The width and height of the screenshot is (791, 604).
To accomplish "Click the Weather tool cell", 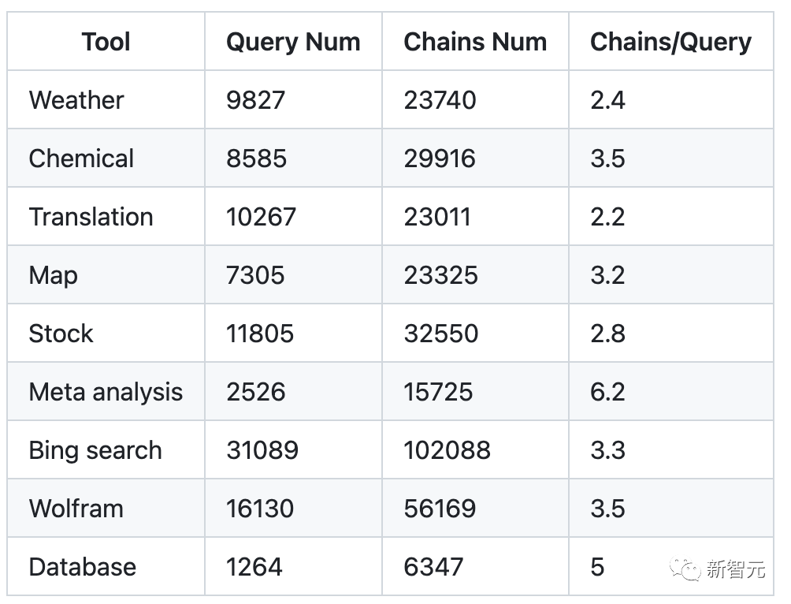I will (x=76, y=100).
